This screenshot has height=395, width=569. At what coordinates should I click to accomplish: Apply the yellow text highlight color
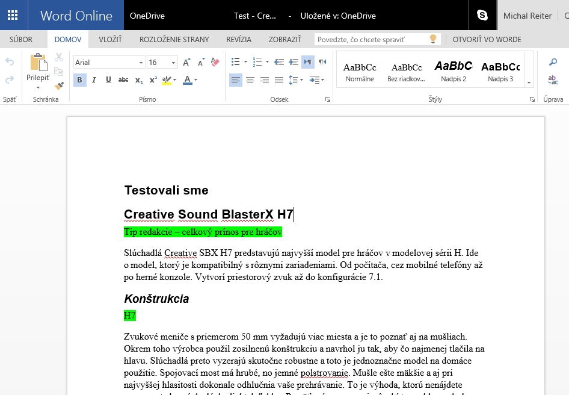pos(167,80)
